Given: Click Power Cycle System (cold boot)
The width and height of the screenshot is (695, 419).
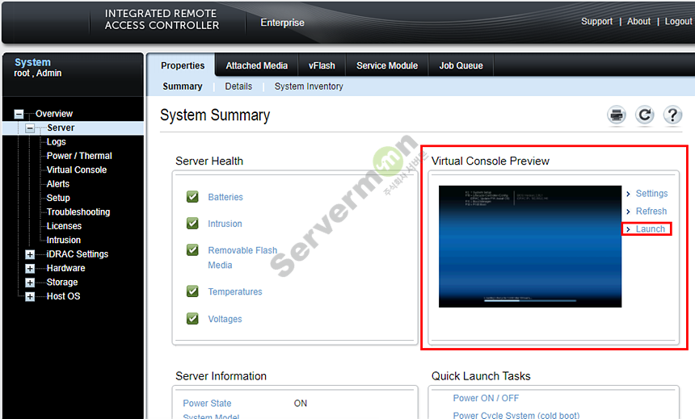Looking at the screenshot, I should 516,415.
